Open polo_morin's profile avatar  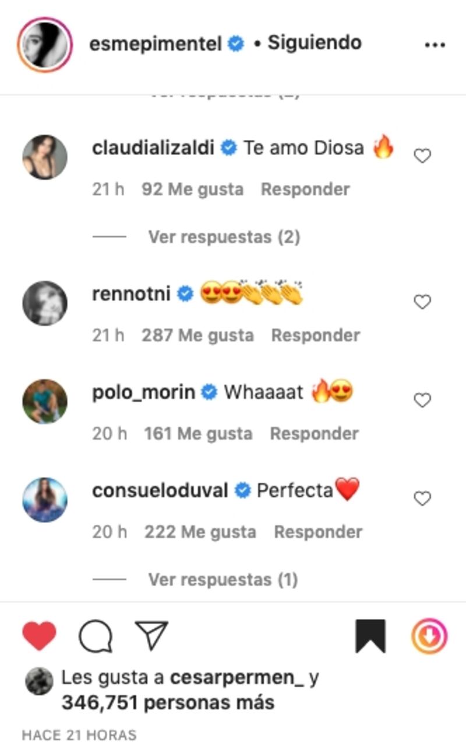(x=45, y=401)
